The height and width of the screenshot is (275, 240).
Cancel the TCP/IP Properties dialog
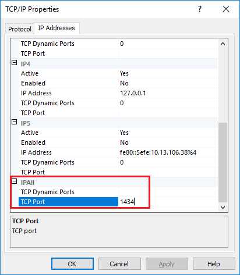[x=119, y=264]
